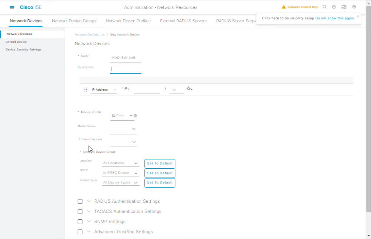The image size is (372, 239).
Task: Switch to Network Device Profiles tab
Action: click(128, 21)
